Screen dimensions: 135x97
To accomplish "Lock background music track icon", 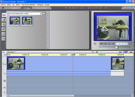I will 4,92.
